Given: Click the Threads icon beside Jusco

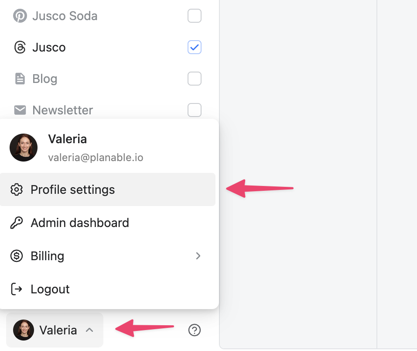Looking at the screenshot, I should tap(20, 47).
